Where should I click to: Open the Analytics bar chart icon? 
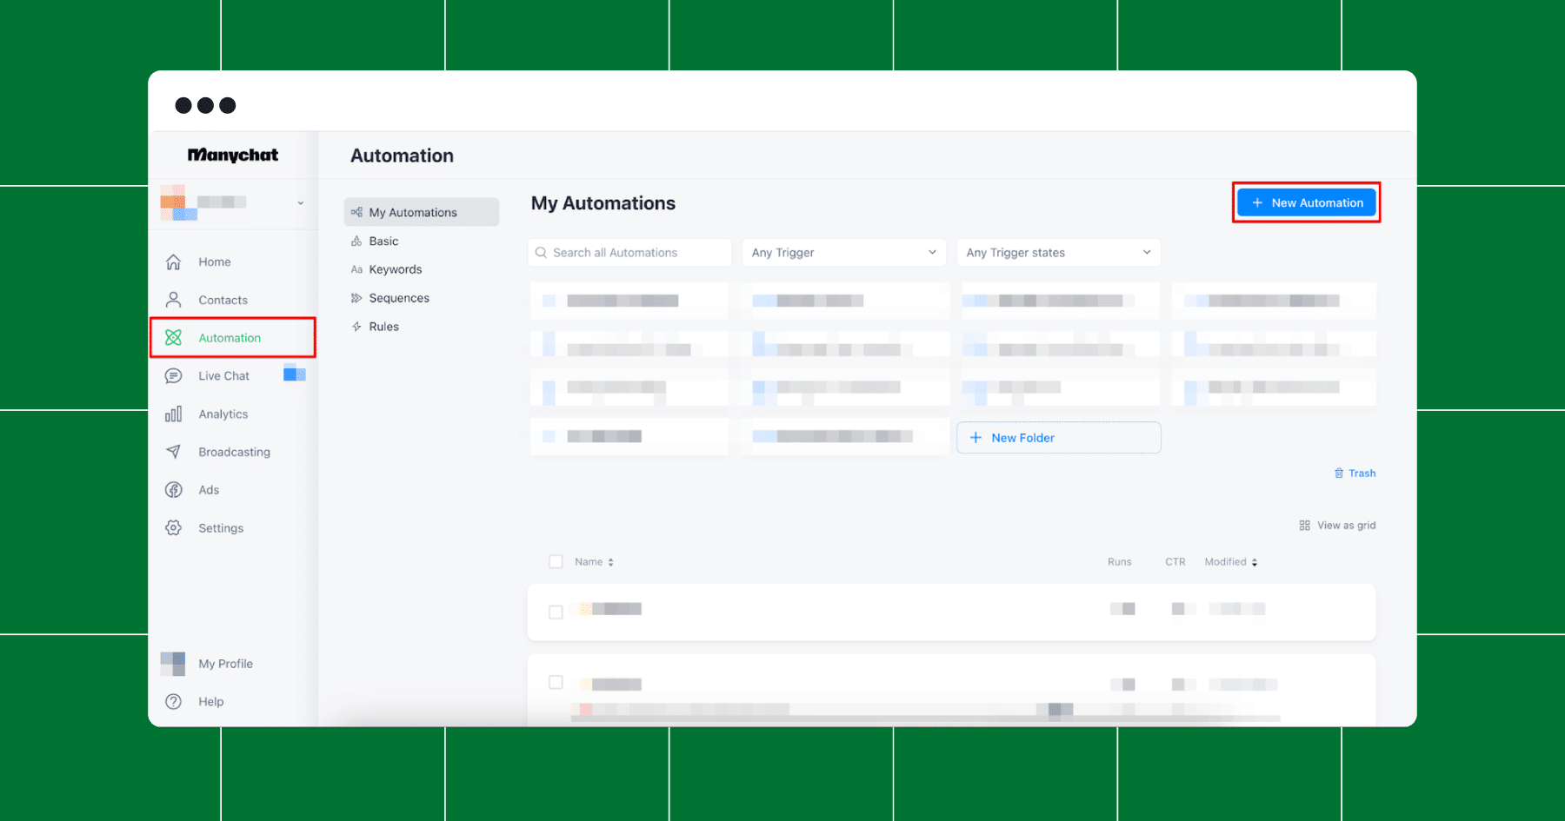point(173,414)
